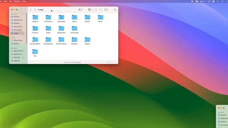
Task: Select the Movies folder
Action: (87, 18)
